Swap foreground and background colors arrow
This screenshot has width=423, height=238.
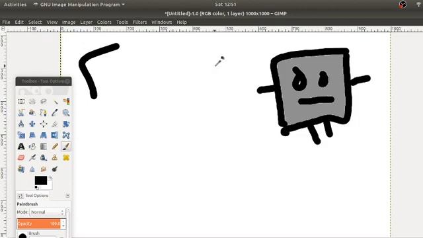coord(50,178)
